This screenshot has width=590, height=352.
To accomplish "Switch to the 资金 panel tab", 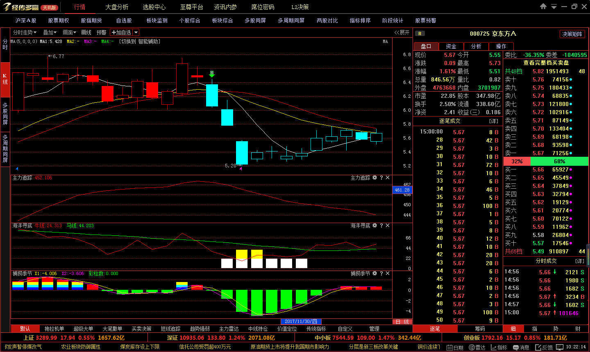I will tap(451, 46).
